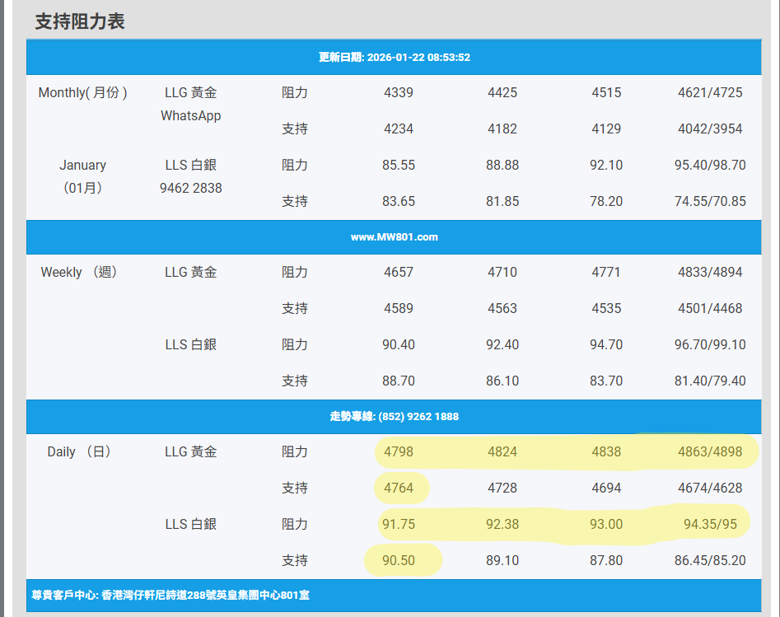Viewport: 780px width, 617px height.
Task: Click the 4863/4898 daily gold resistance cell
Action: coord(709,452)
